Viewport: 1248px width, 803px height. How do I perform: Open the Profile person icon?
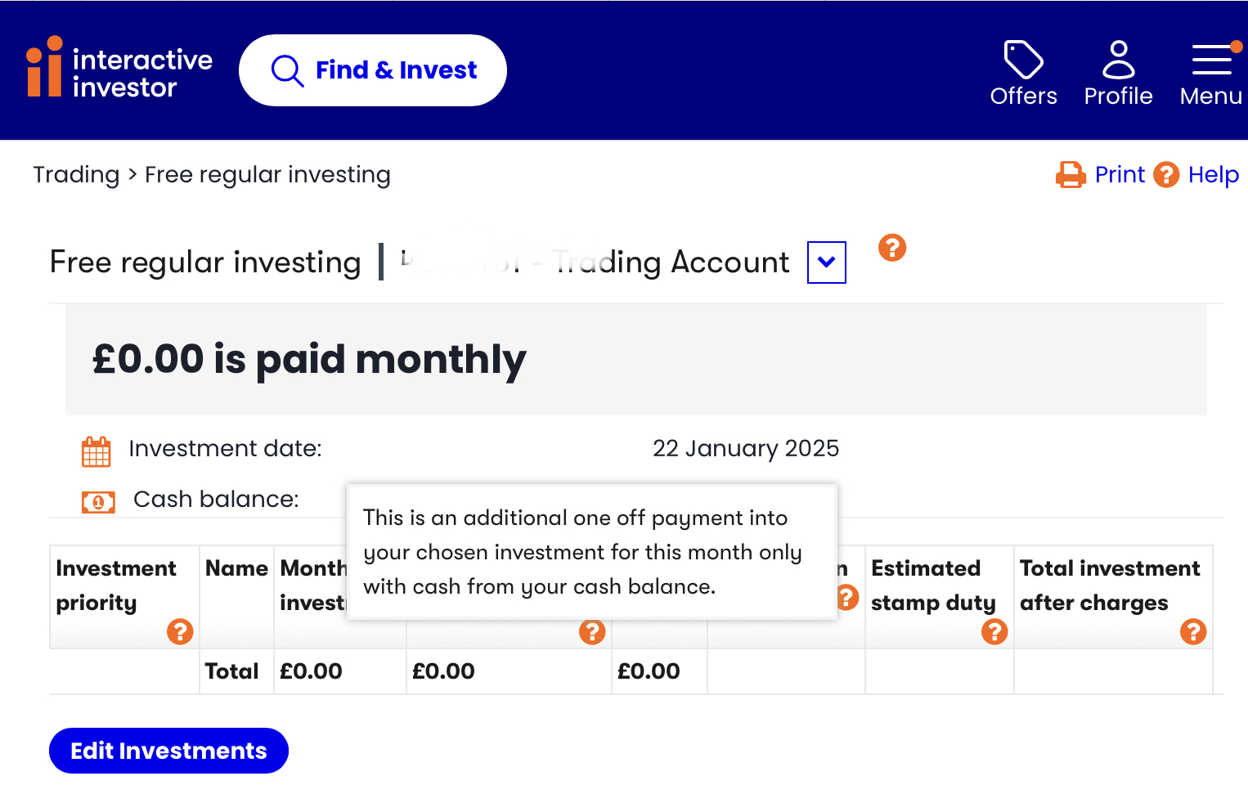(1118, 60)
